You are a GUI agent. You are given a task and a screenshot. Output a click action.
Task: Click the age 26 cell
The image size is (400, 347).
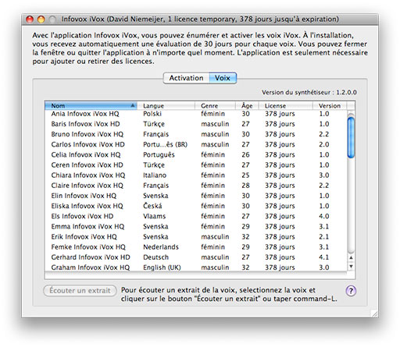pyautogui.click(x=245, y=154)
